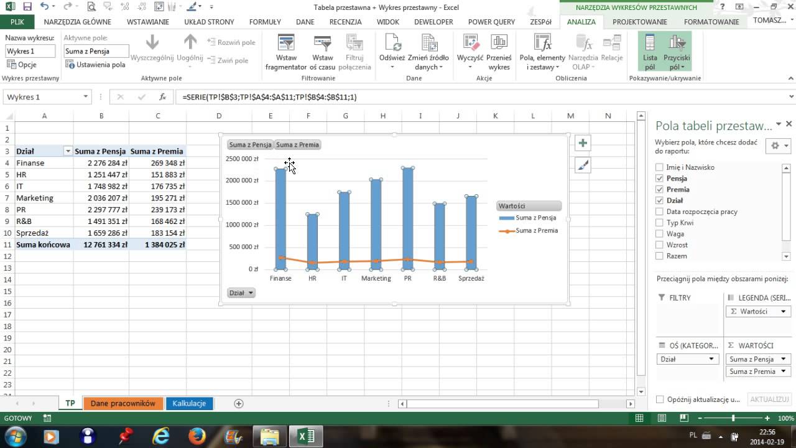Click Suma z Pensja chart field button
Screen dimensions: 796x448
[251, 144]
